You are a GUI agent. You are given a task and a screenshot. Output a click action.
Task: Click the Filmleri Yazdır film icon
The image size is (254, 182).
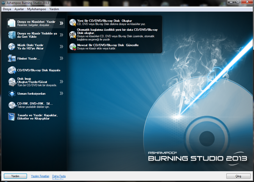[x=12, y=58]
